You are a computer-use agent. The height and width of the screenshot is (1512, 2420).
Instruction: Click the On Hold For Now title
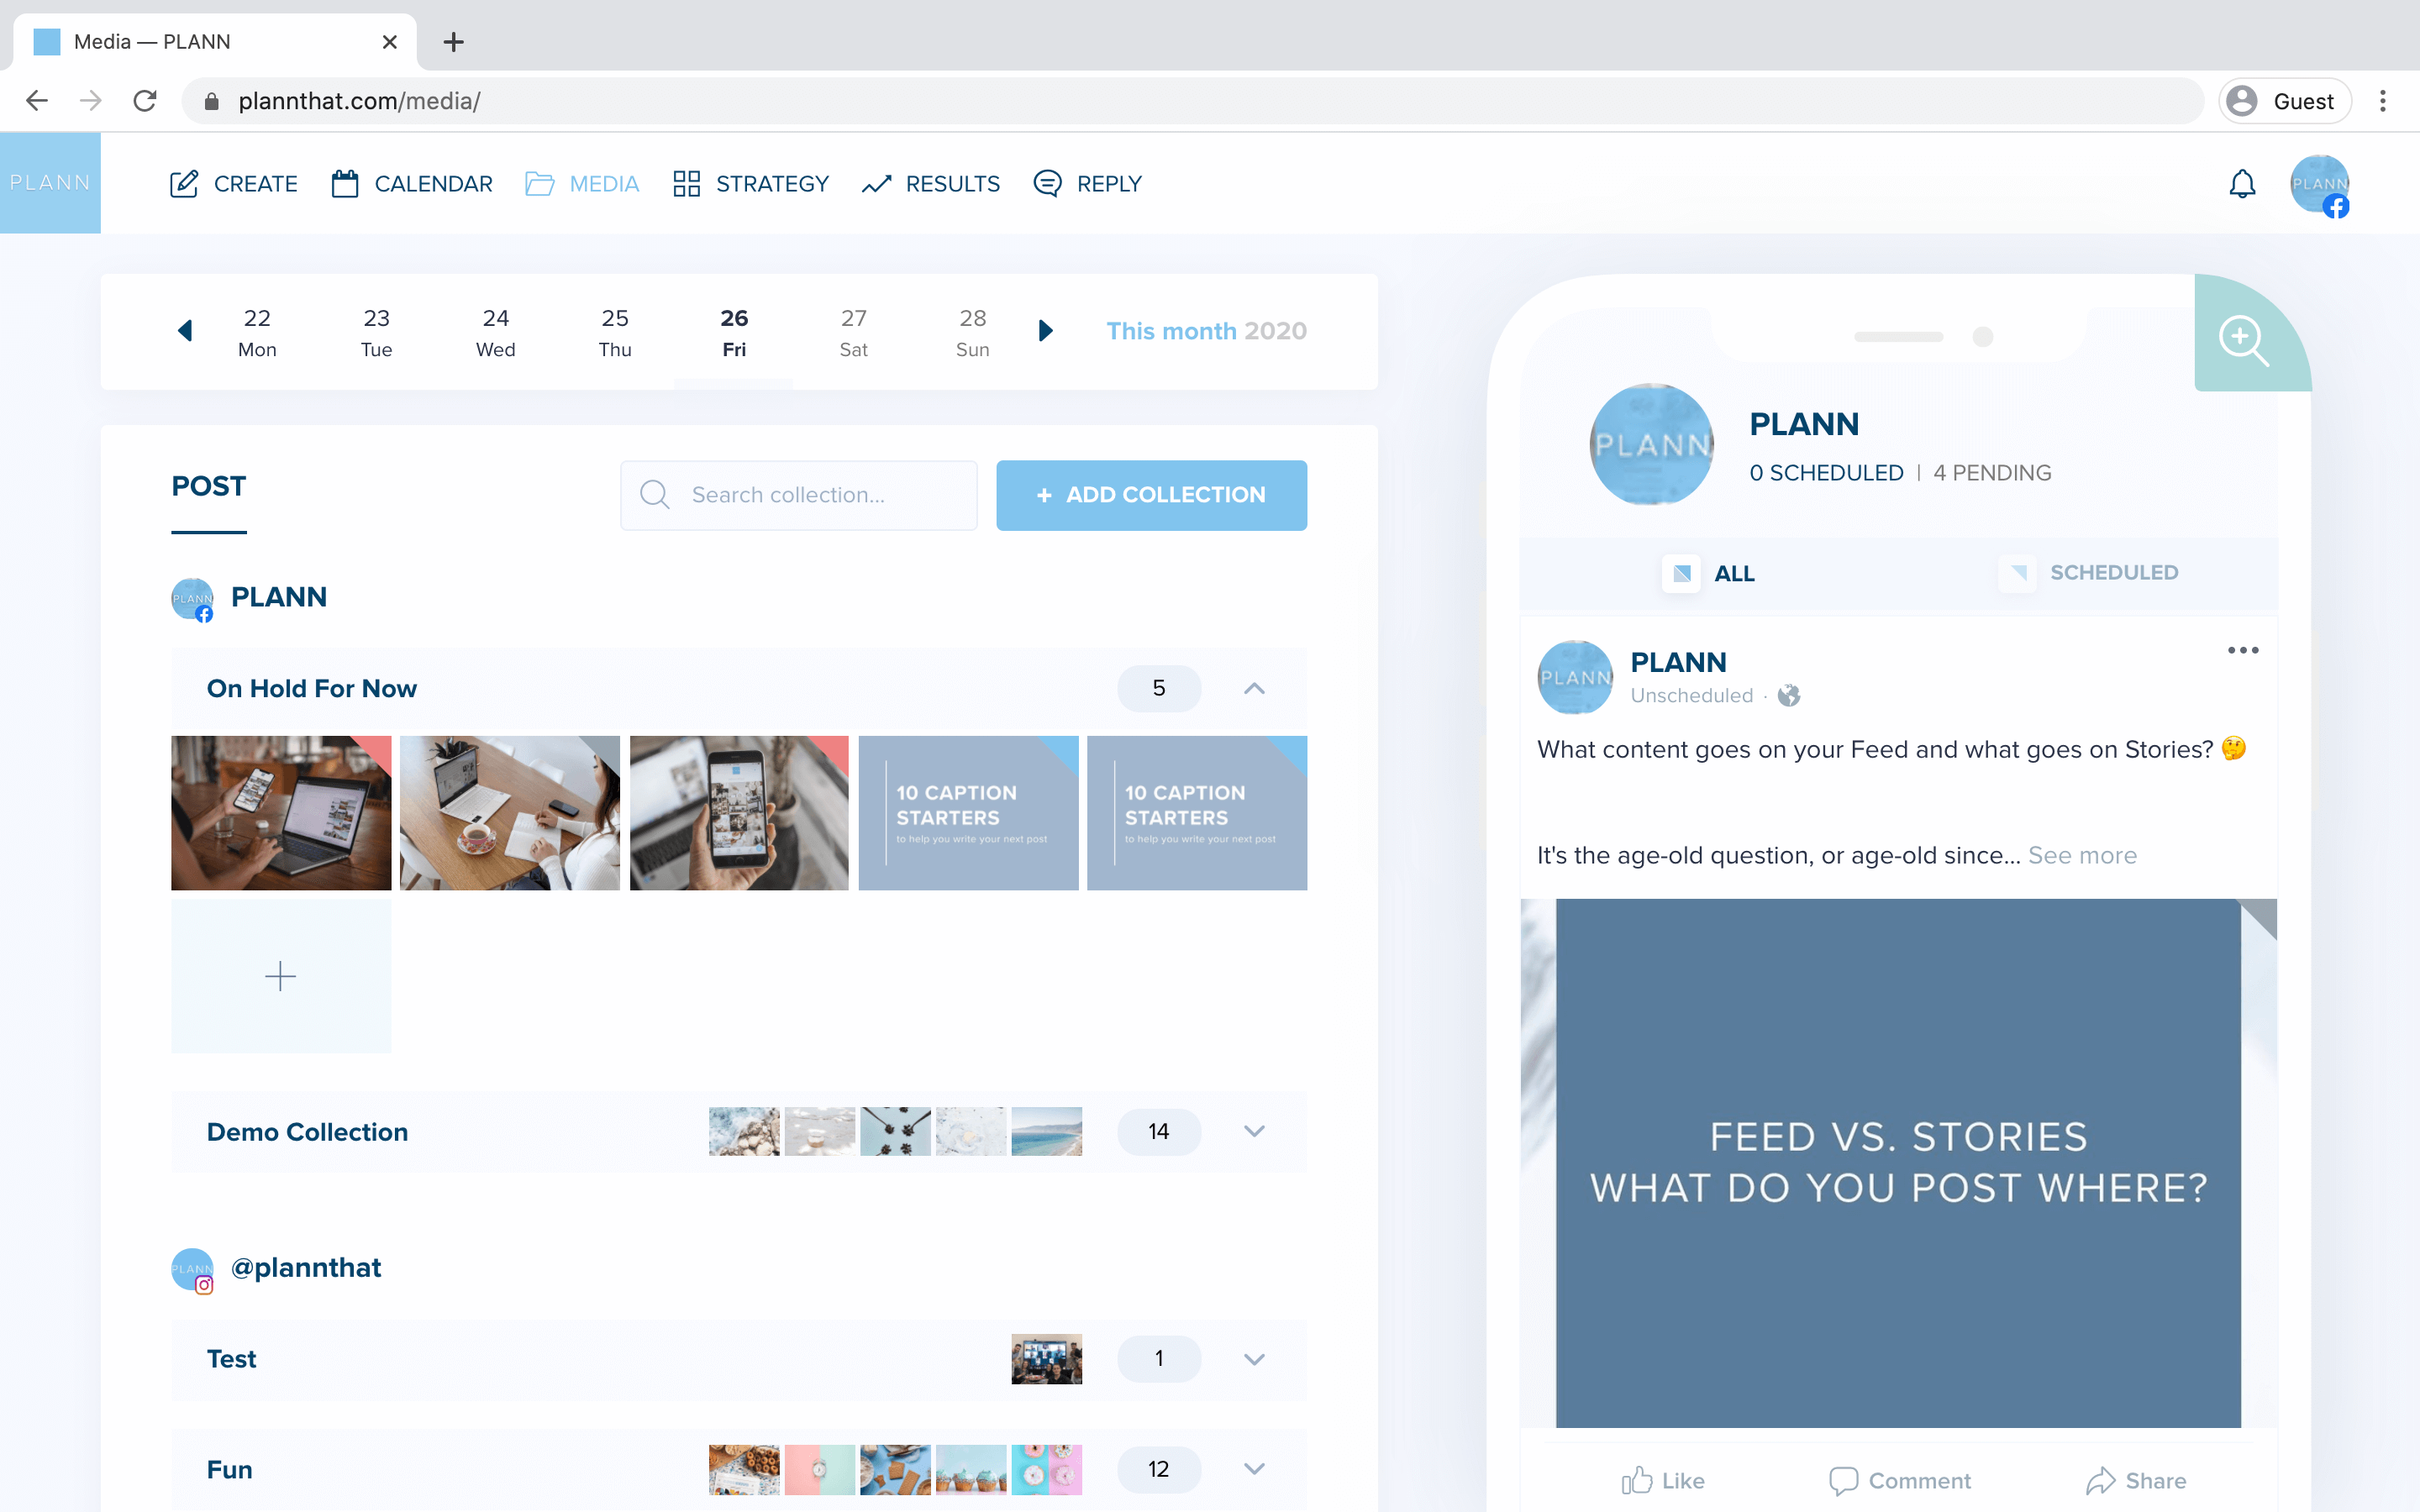pos(312,688)
